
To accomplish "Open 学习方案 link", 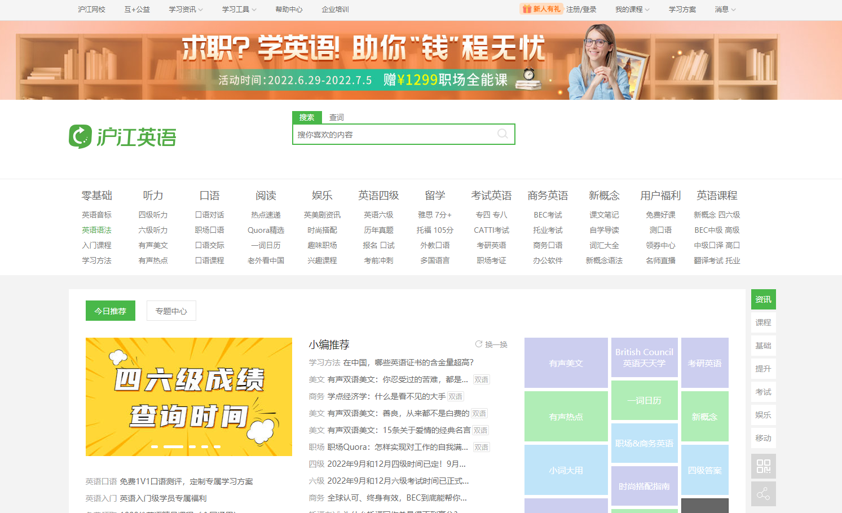I will (x=682, y=10).
